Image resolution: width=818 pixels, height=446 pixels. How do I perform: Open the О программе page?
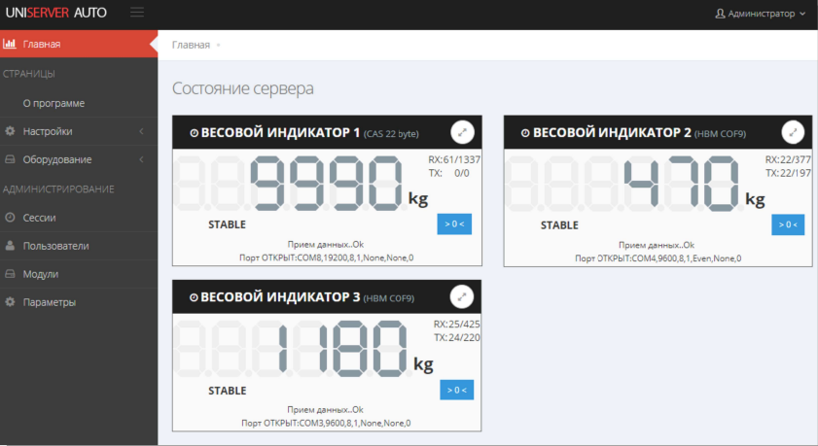53,103
